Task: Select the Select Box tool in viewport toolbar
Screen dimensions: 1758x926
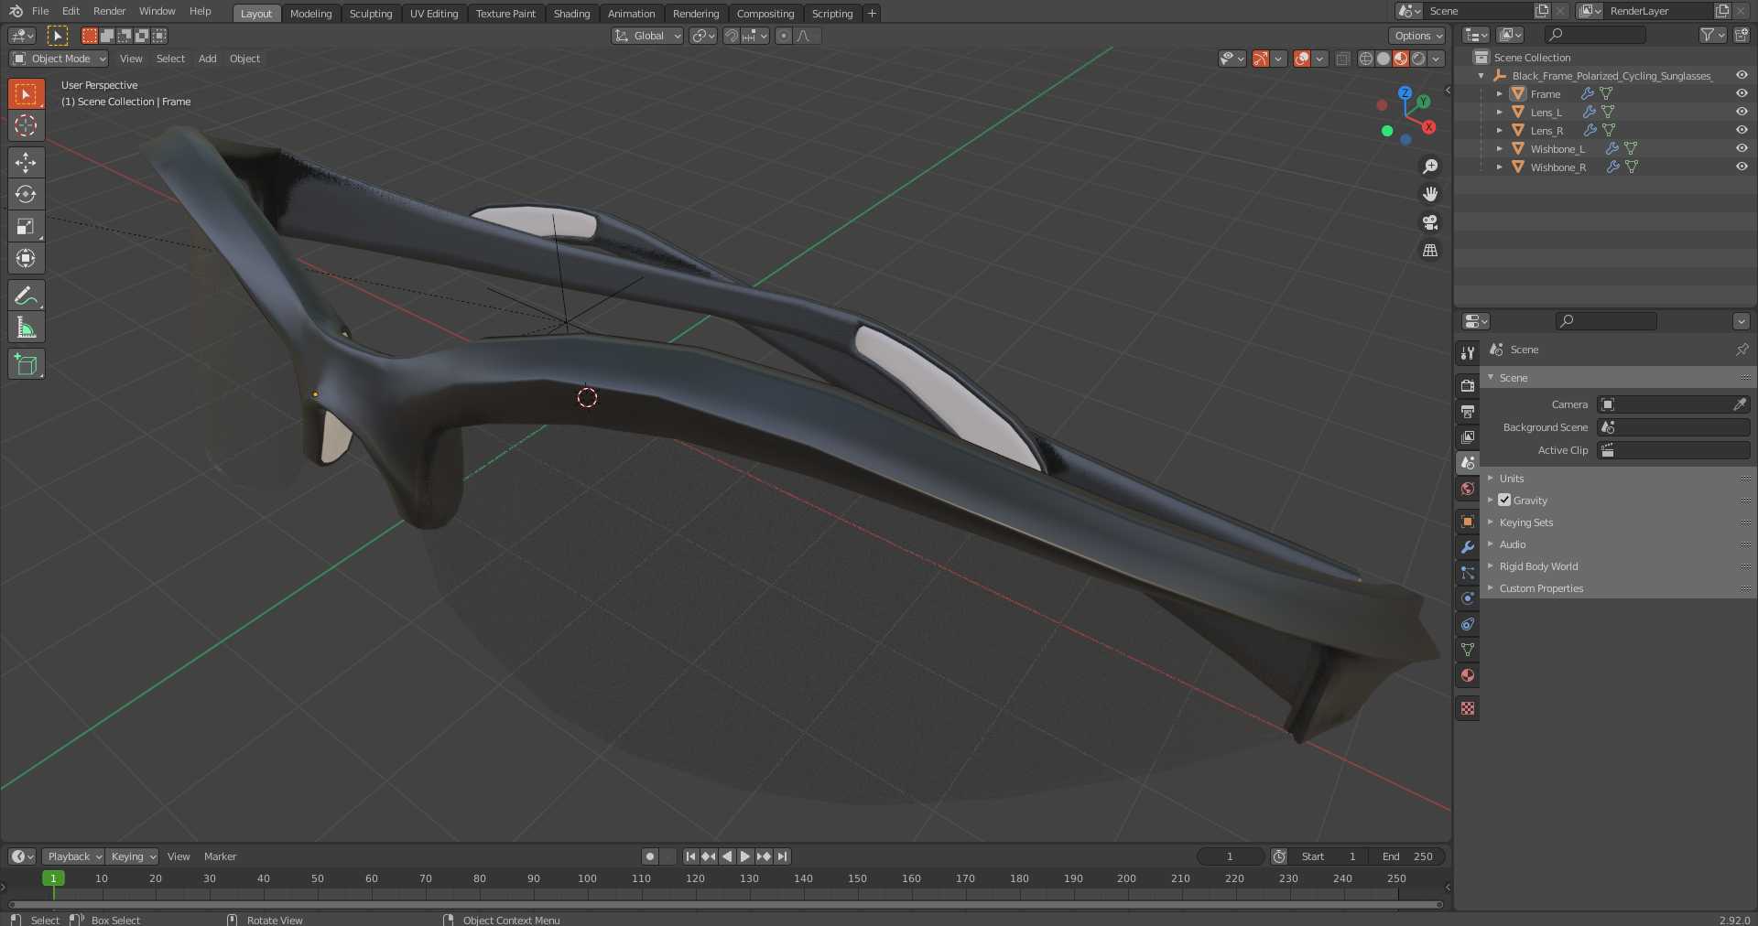Action: 26,93
